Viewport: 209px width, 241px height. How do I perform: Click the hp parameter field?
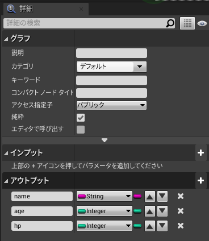[x=42, y=226]
